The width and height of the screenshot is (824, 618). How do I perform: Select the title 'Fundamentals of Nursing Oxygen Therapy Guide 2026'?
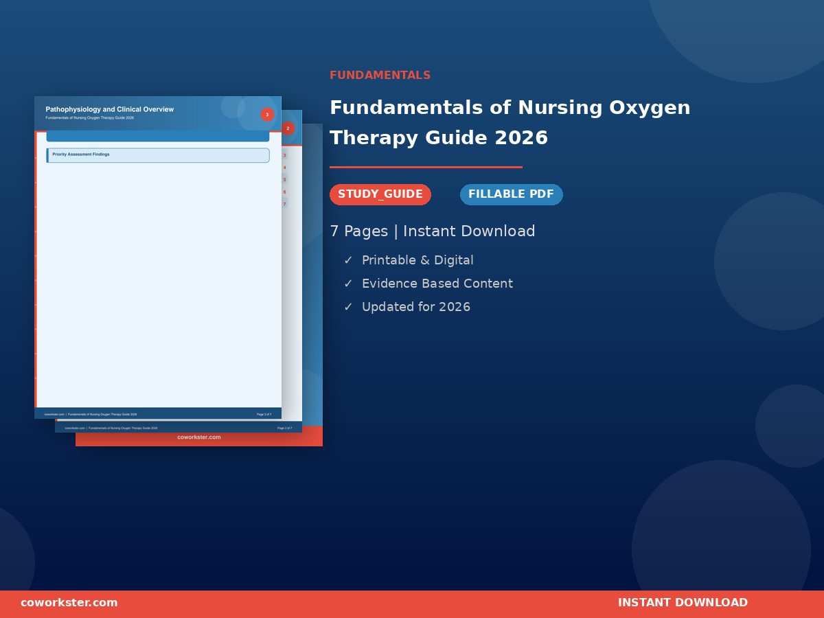510,123
